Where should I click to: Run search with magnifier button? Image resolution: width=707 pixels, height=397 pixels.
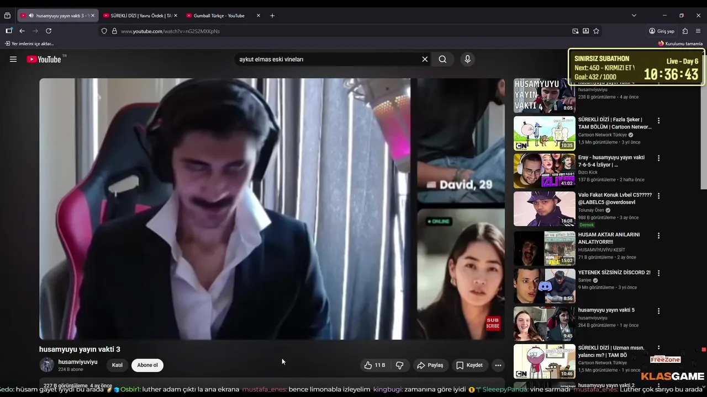point(442,59)
